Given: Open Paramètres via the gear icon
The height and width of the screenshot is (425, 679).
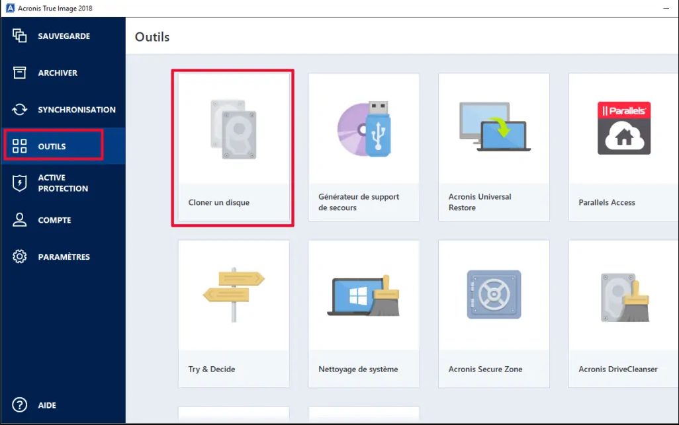Looking at the screenshot, I should click(x=19, y=256).
